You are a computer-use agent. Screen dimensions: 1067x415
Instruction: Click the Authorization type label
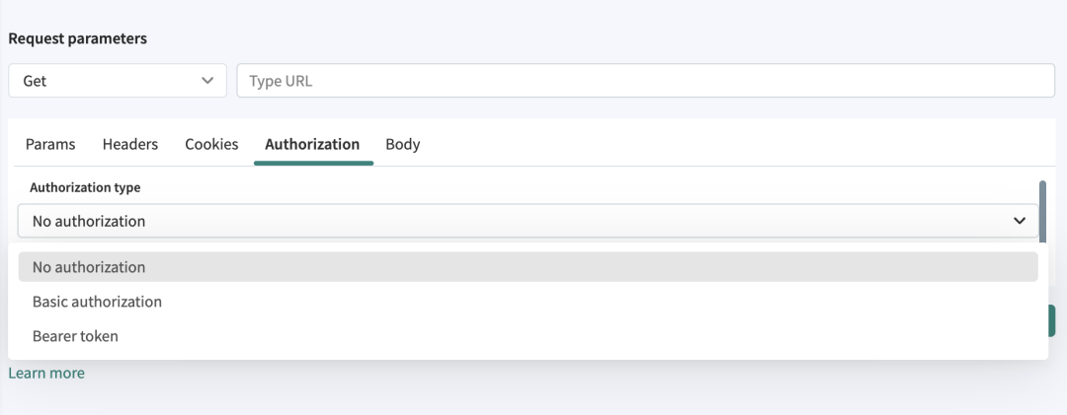pos(85,187)
